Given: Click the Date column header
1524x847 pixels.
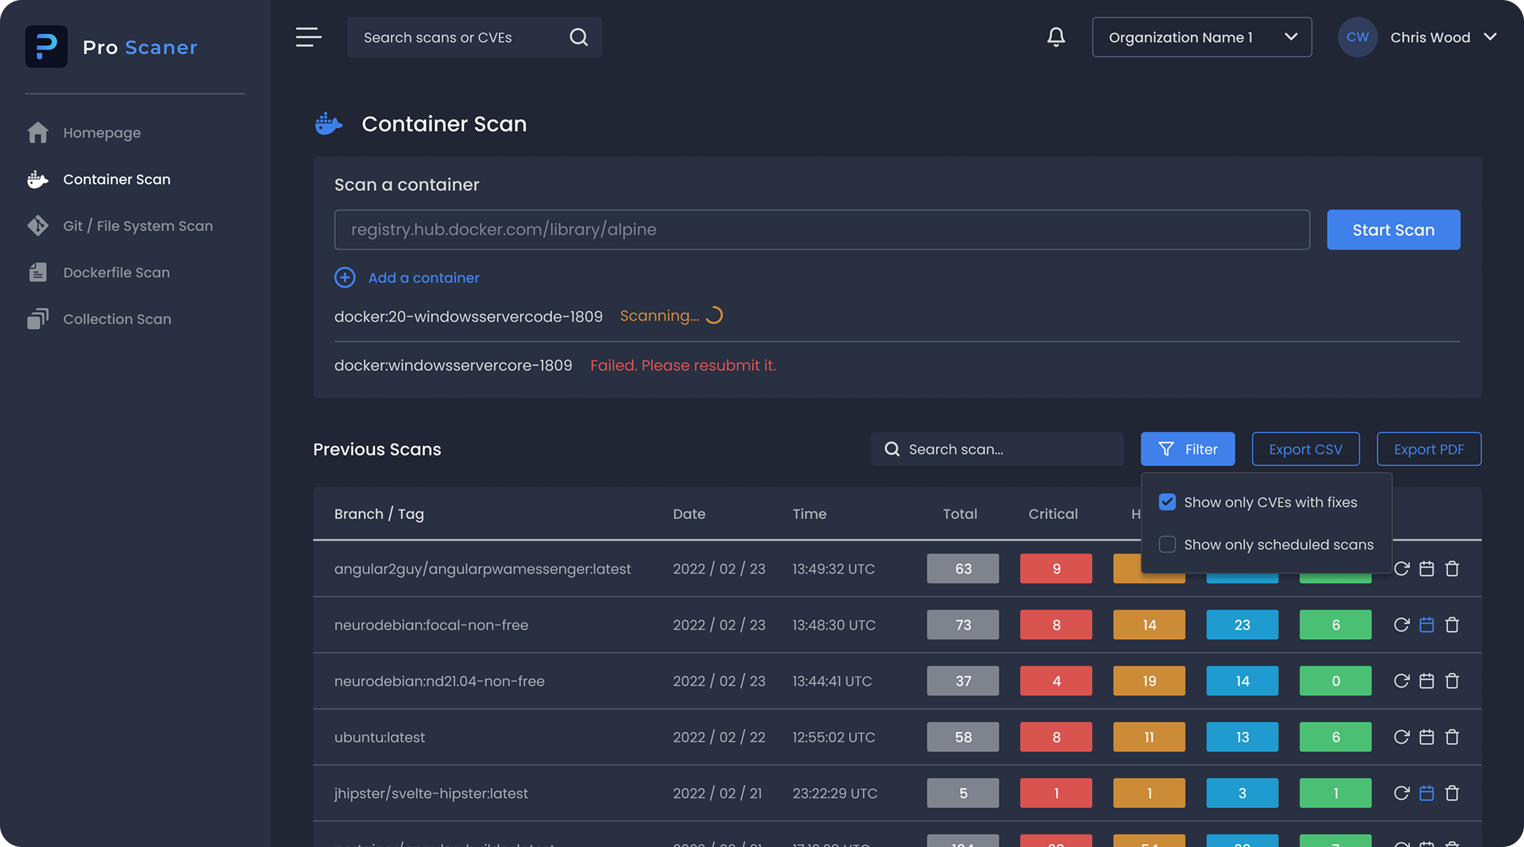Looking at the screenshot, I should [x=689, y=514].
